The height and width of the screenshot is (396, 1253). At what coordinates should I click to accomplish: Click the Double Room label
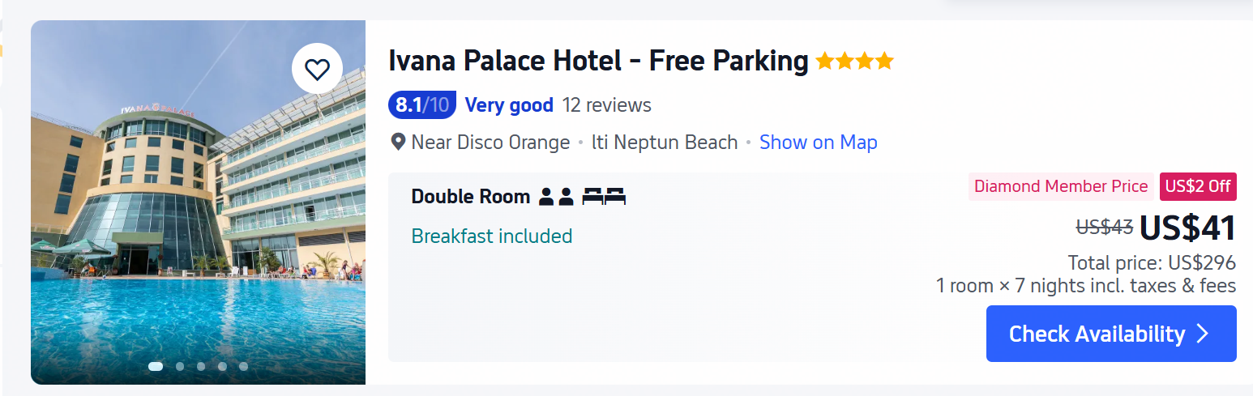470,196
